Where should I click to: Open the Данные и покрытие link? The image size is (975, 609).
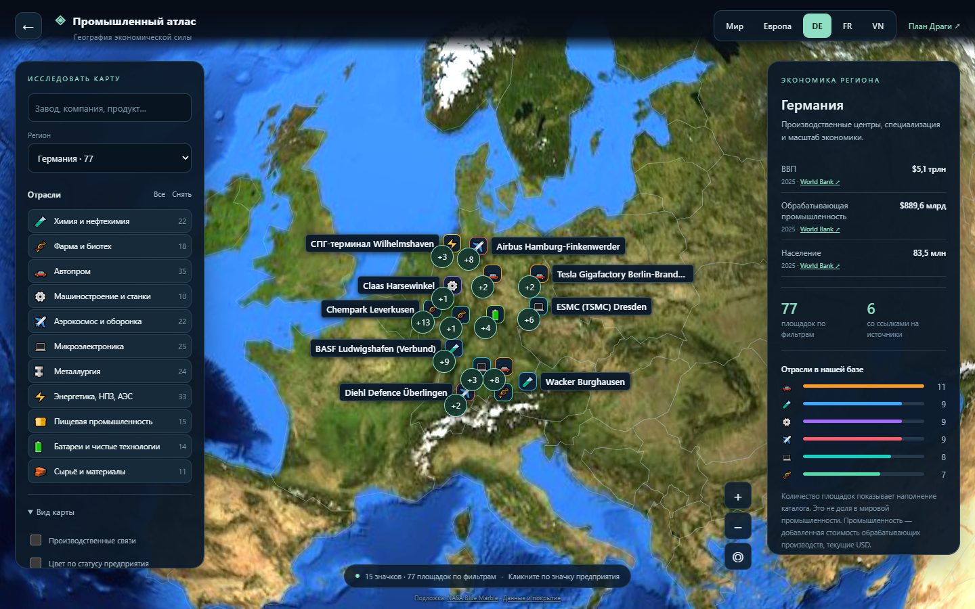[532, 598]
